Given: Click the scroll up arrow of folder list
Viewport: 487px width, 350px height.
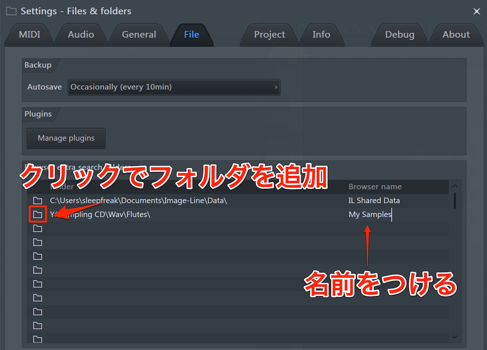Looking at the screenshot, I should [x=455, y=186].
